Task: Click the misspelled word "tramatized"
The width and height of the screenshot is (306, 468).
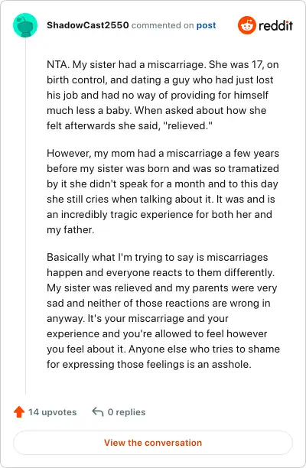Action: click(x=254, y=169)
